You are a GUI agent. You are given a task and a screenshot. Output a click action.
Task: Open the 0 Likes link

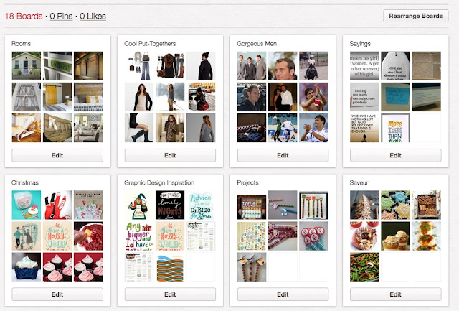[93, 16]
